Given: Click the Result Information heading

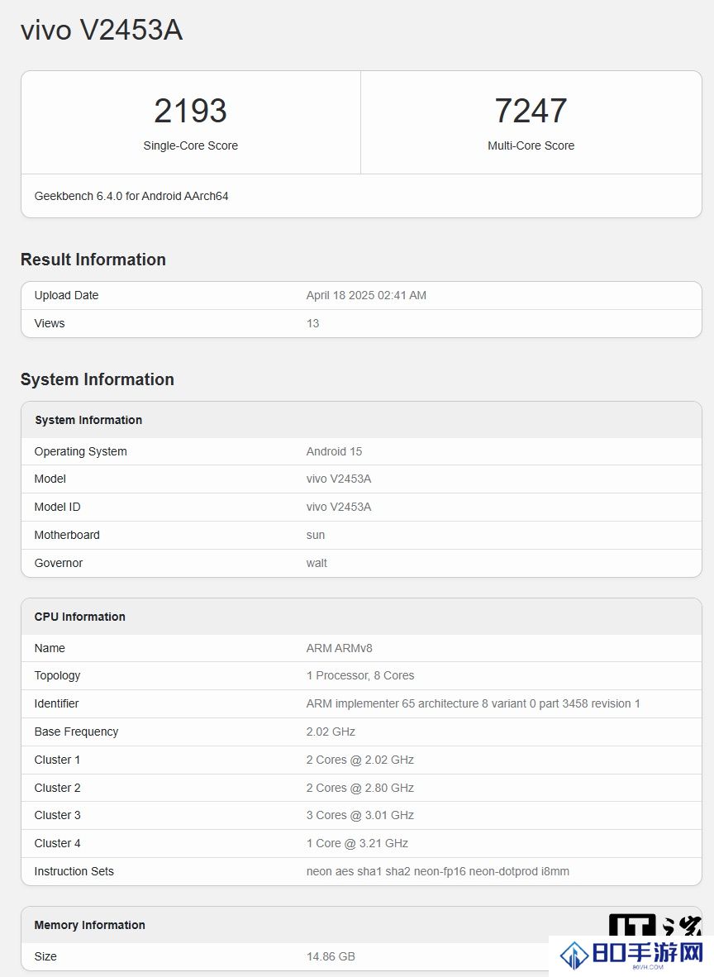Looking at the screenshot, I should coord(93,260).
